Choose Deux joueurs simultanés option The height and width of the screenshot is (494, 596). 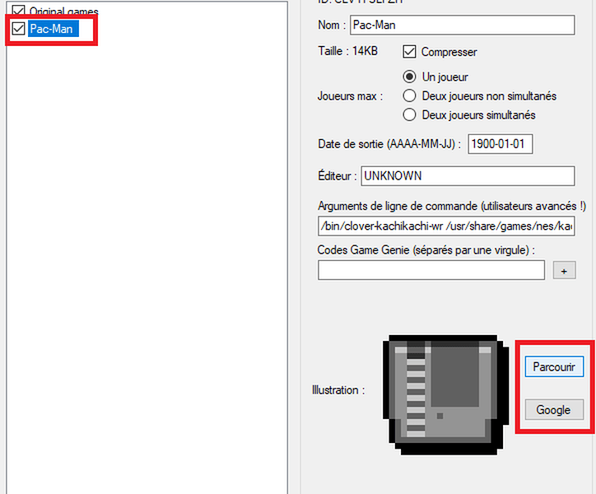click(x=409, y=114)
